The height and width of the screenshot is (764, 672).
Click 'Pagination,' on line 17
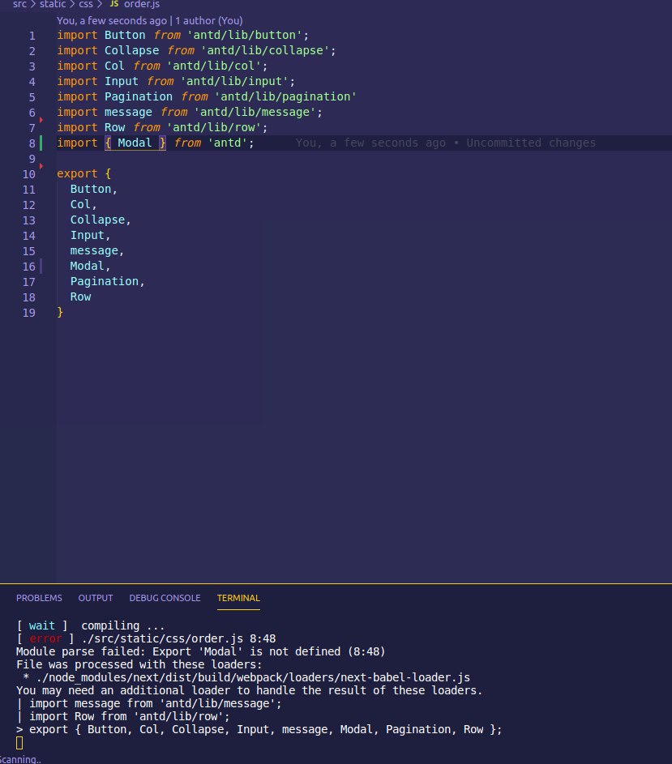click(x=107, y=281)
